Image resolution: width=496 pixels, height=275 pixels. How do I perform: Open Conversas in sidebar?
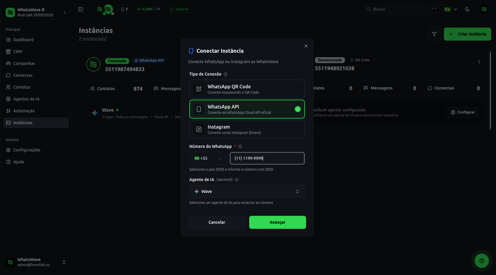(36, 75)
